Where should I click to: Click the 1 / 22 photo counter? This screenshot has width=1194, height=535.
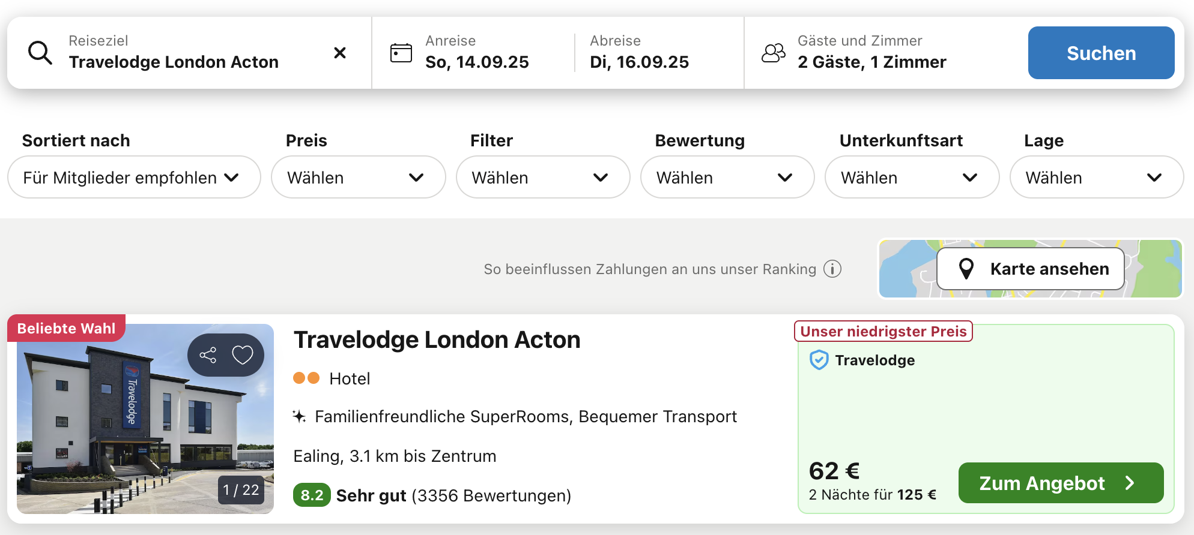pos(241,489)
